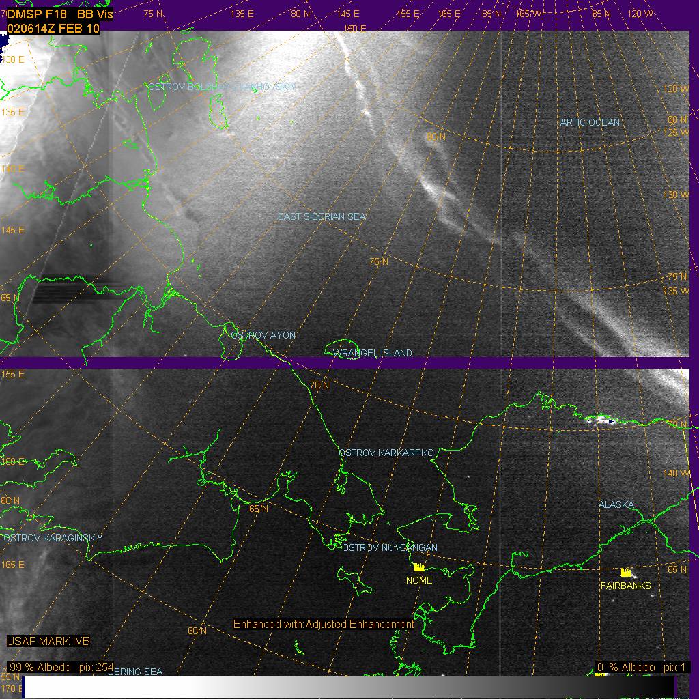Screen dimensions: 699x699
Task: Click the "150 E" longitude label
Action: point(354,29)
